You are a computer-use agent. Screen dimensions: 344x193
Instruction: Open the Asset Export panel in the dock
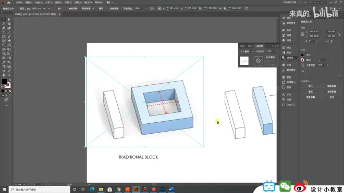coord(289,82)
